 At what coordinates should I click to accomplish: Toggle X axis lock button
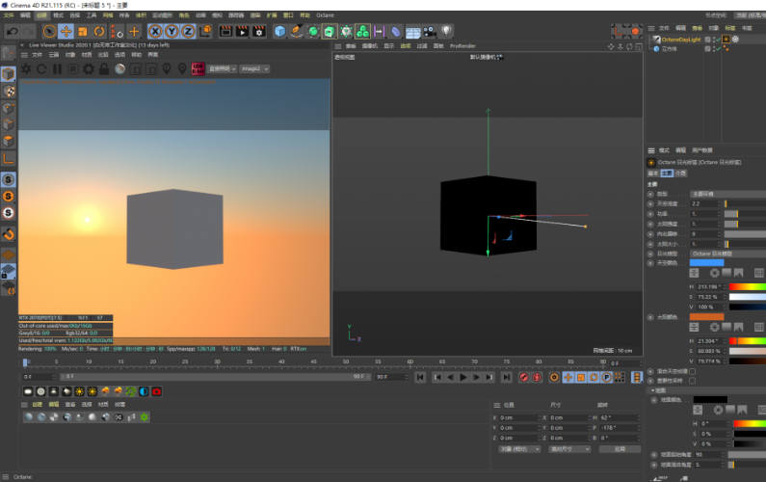pyautogui.click(x=155, y=32)
